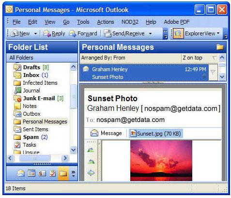Open the Tools menu
The image size is (231, 198).
pyautogui.click(x=83, y=22)
